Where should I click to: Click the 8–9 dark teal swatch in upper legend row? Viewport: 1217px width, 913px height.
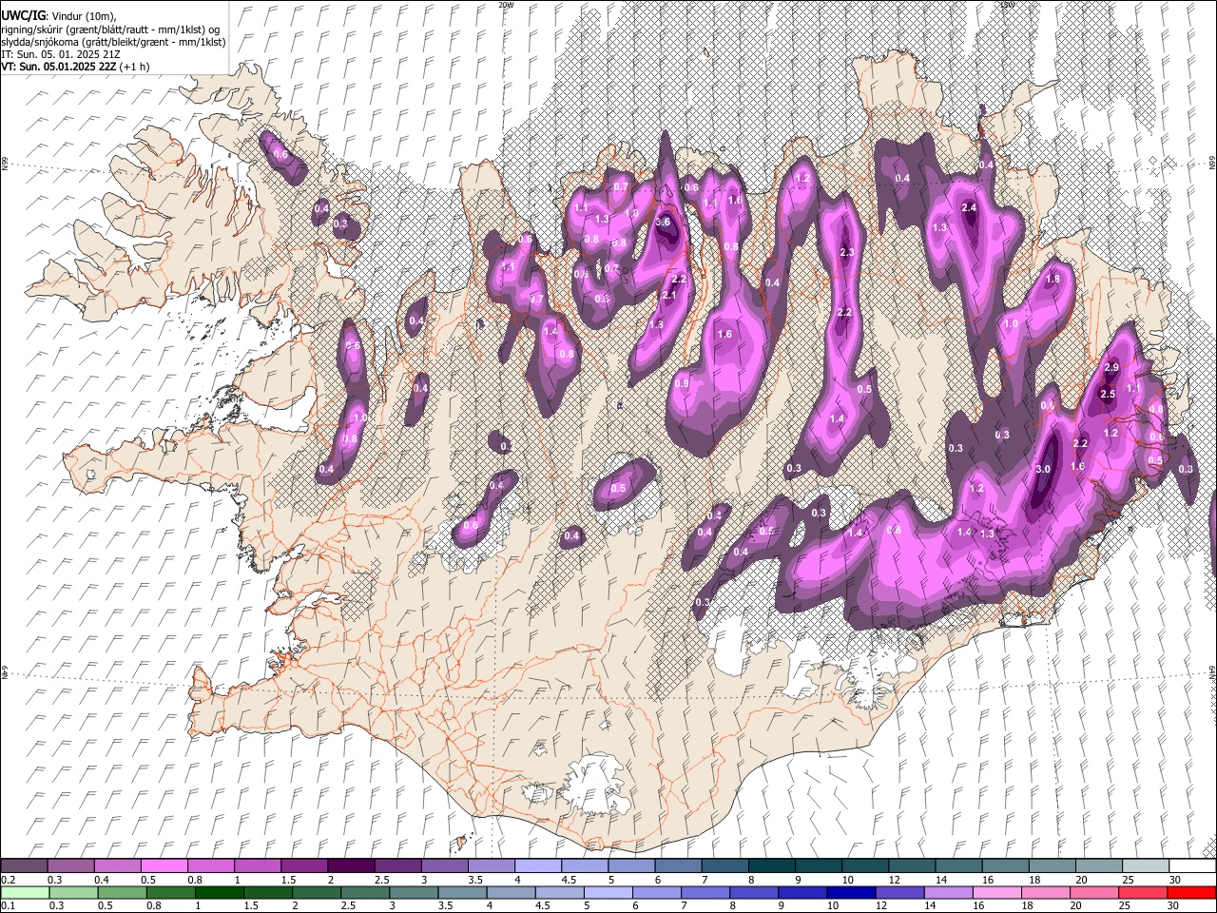pyautogui.click(x=770, y=866)
